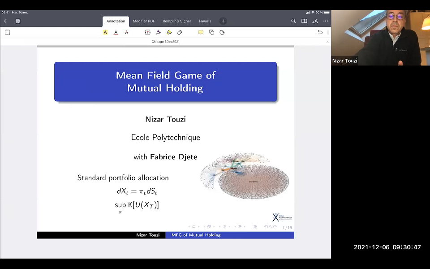430x269 pixels.
Task: Click the Nizar Touzi webcam thumbnail
Action: (380, 36)
